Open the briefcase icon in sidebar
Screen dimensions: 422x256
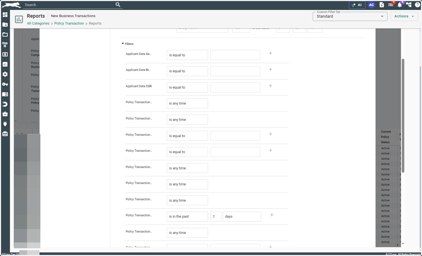5,114
